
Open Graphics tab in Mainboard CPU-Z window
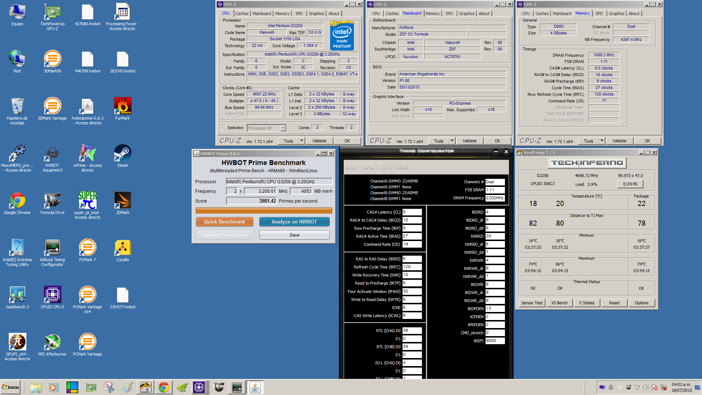[x=467, y=14]
